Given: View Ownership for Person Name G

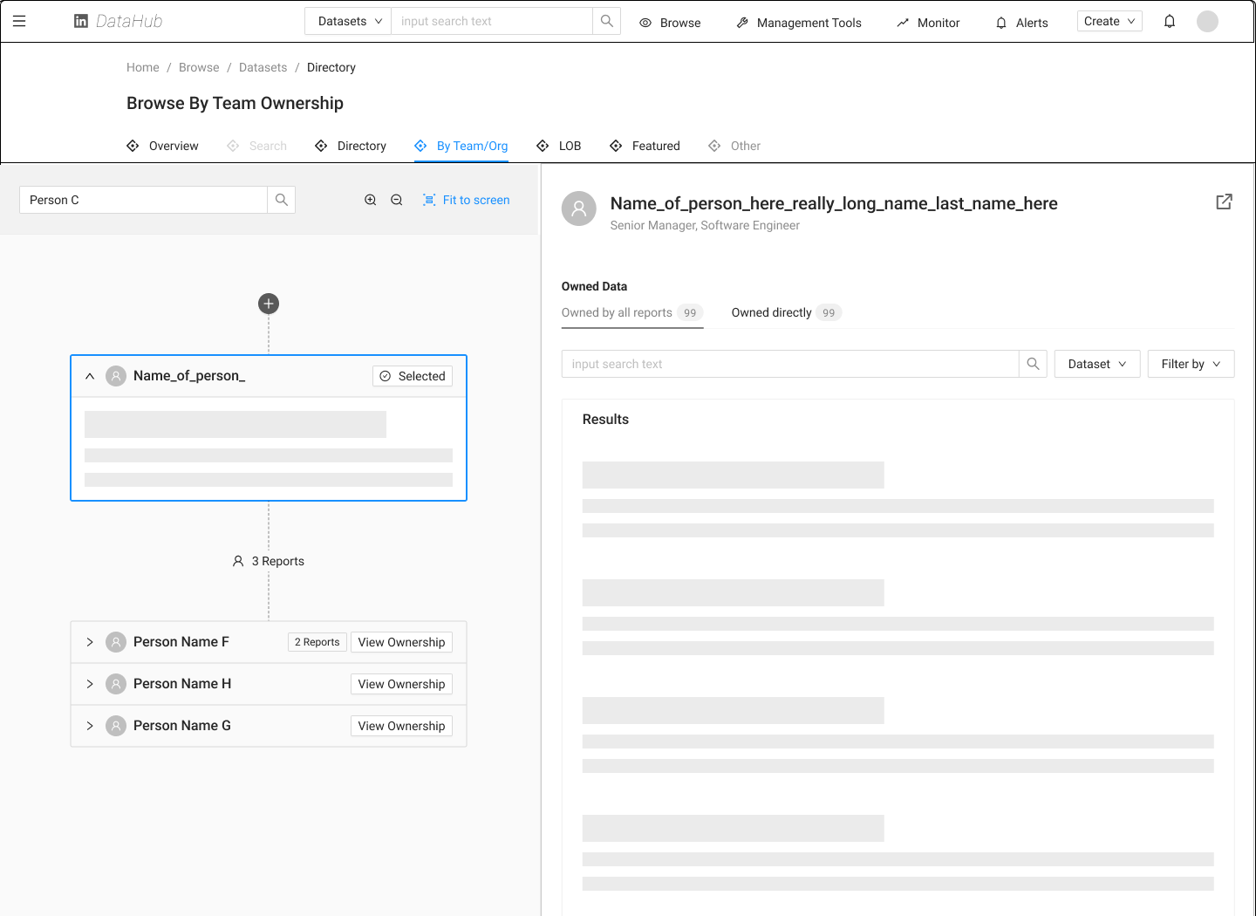Looking at the screenshot, I should click(x=401, y=726).
